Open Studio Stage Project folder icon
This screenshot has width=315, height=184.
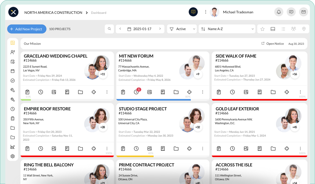pos(176,149)
